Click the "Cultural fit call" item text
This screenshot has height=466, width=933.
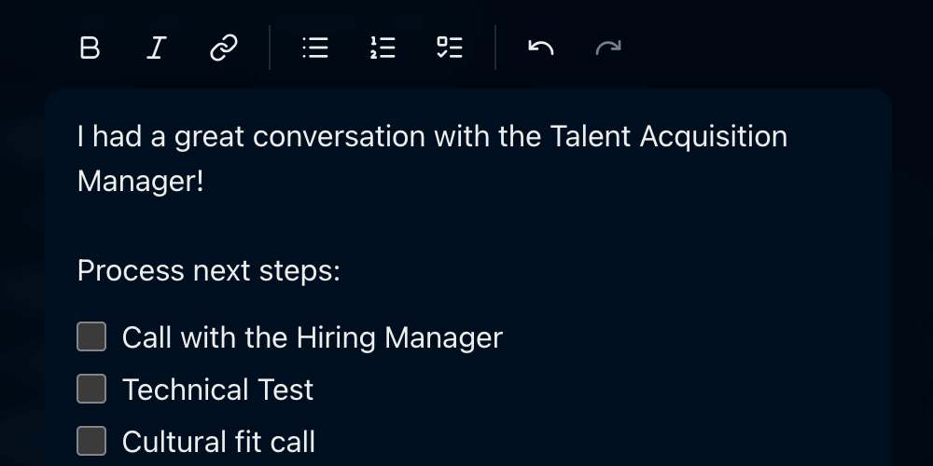(x=218, y=442)
